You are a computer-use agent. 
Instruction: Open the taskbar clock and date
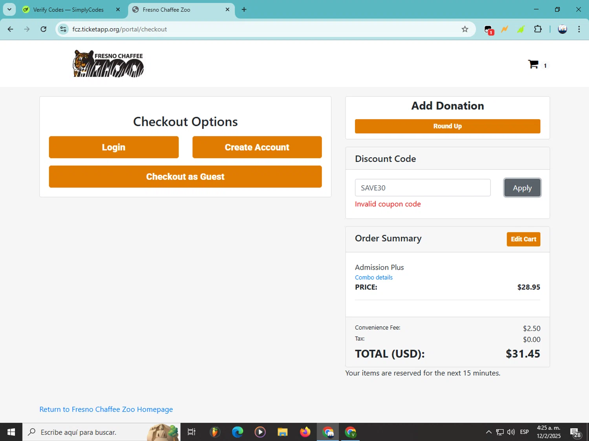[x=549, y=432]
